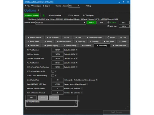Viewport: 154px width, 115px height.
Task: Switch to the Store and Forward tab
Action: [95, 37]
